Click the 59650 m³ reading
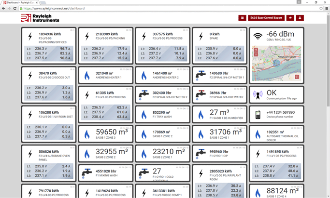The width and height of the screenshot is (330, 198). (112, 132)
